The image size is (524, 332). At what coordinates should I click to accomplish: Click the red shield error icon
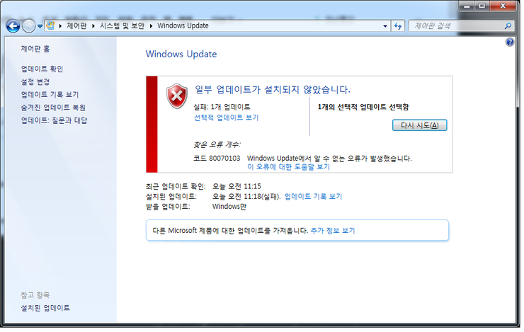(177, 96)
